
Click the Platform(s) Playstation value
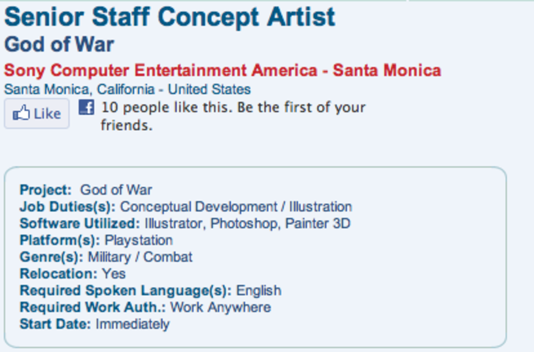coord(139,240)
